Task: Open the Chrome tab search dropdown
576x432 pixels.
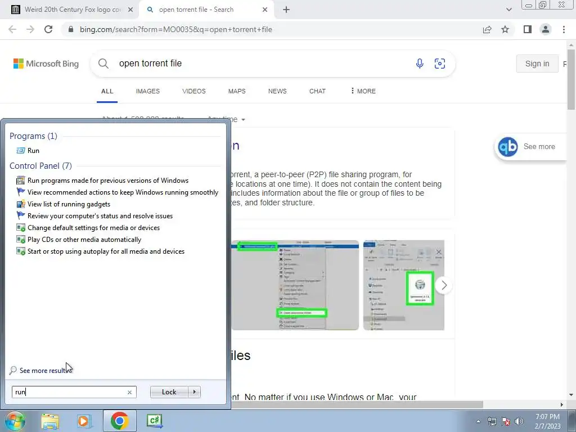Action: [508, 10]
